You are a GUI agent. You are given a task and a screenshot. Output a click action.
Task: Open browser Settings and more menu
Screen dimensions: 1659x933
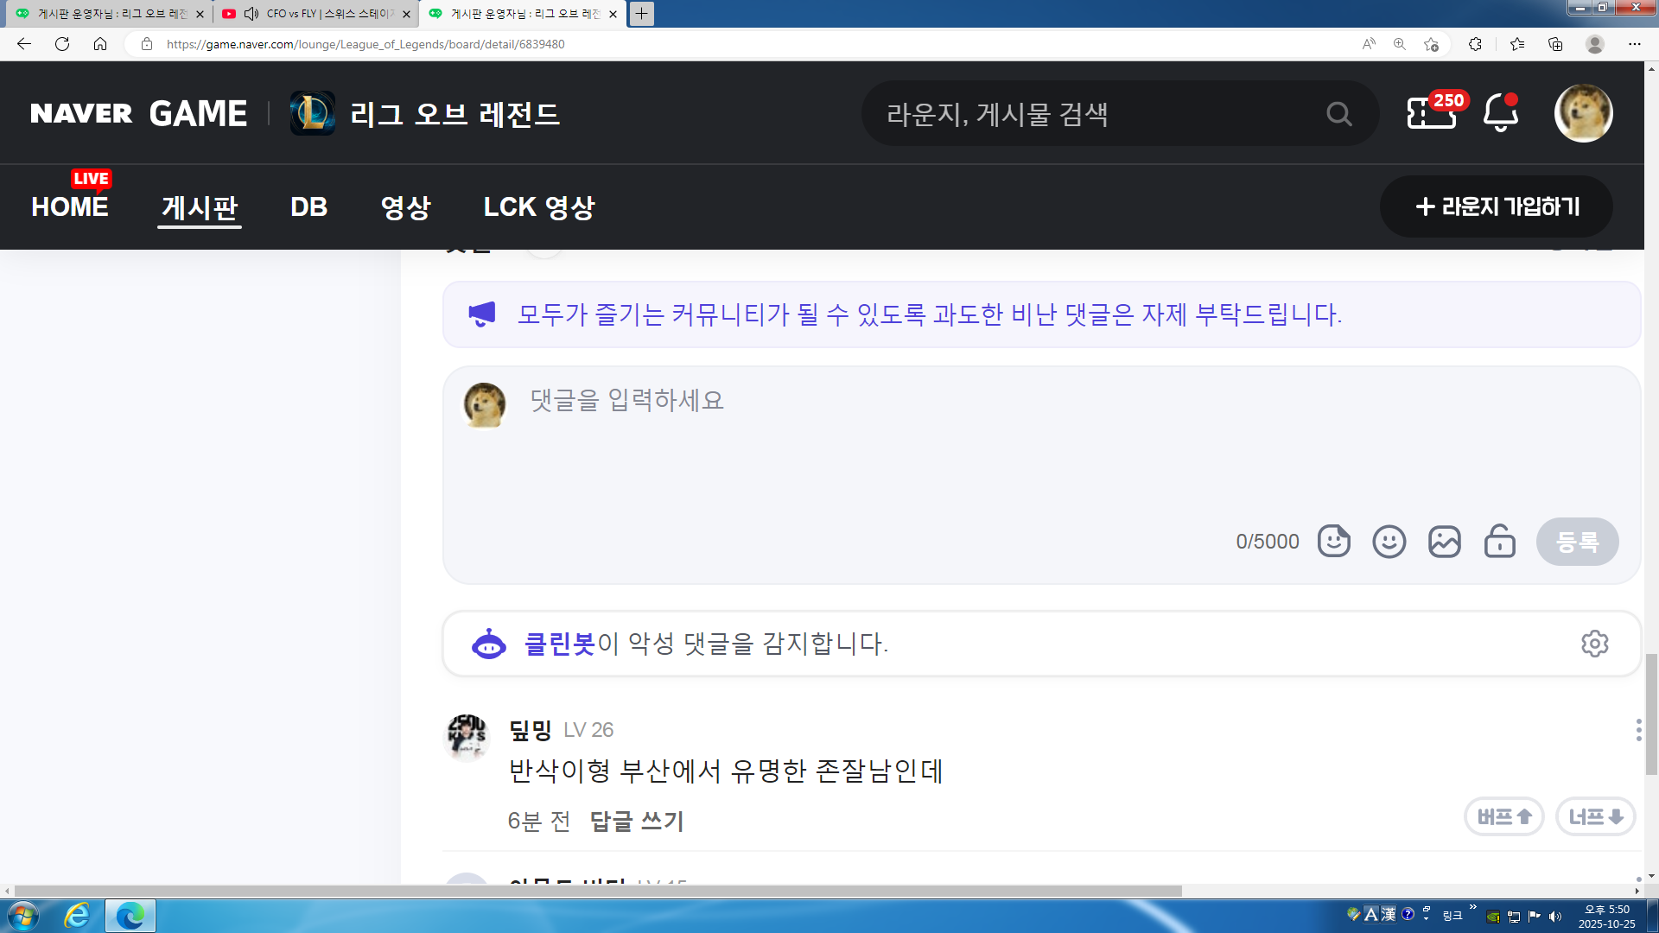[1634, 44]
